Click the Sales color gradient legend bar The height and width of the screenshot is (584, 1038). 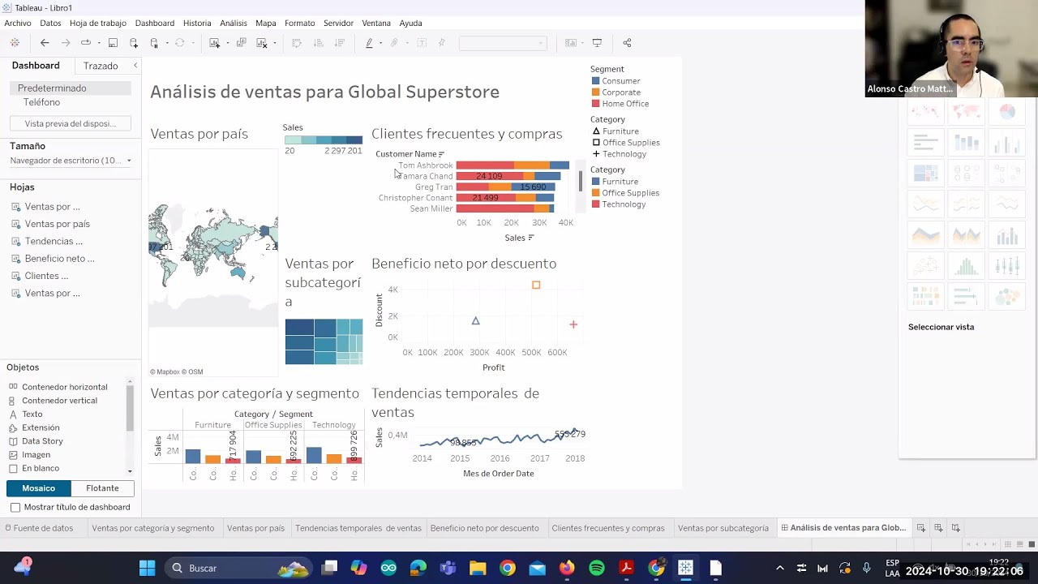point(324,140)
